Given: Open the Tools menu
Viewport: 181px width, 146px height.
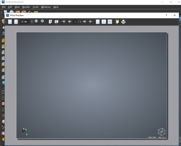Looking at the screenshot, I should [x=35, y=7].
